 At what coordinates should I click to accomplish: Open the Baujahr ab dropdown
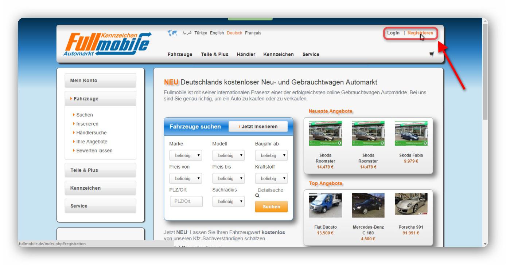pos(271,155)
